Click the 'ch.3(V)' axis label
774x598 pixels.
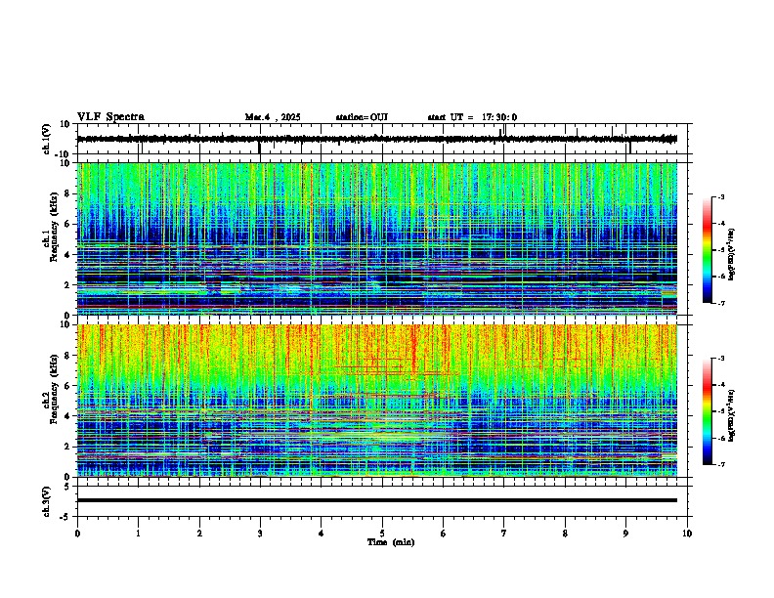point(47,501)
